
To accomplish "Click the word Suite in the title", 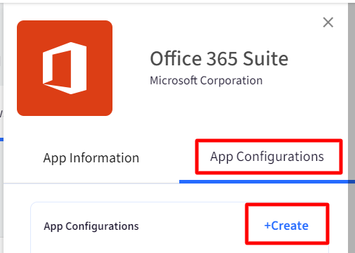I will [x=265, y=58].
